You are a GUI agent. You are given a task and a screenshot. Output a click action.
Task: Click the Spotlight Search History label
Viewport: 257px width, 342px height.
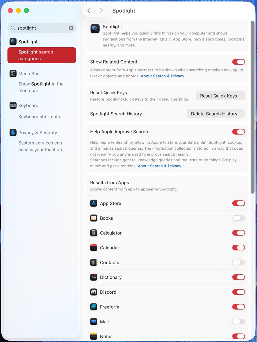pyautogui.click(x=116, y=114)
